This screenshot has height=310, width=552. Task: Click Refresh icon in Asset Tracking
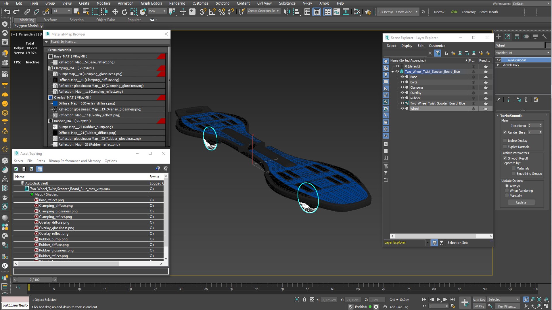click(x=16, y=169)
